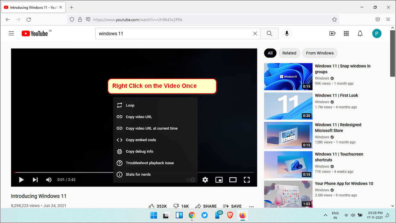
Task: Open the YouTube apps grid icon
Action: (346, 33)
